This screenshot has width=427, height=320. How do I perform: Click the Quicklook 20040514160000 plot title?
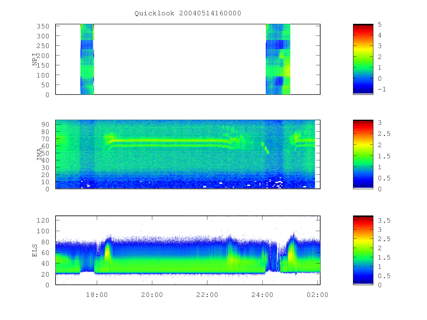point(188,14)
